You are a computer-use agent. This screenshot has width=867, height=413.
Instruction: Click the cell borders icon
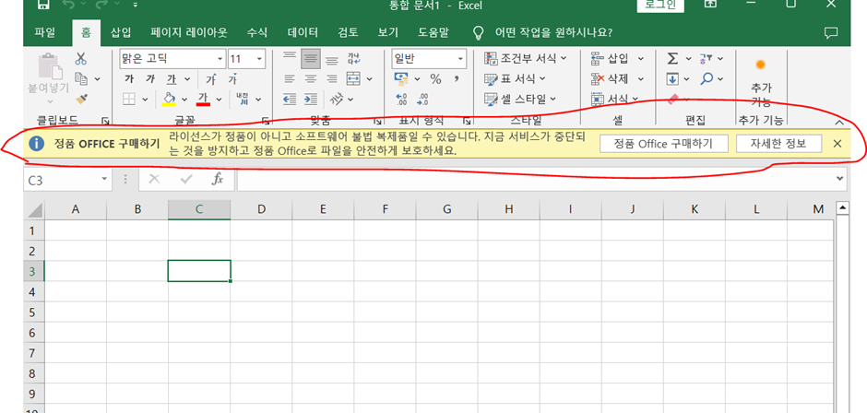(129, 99)
